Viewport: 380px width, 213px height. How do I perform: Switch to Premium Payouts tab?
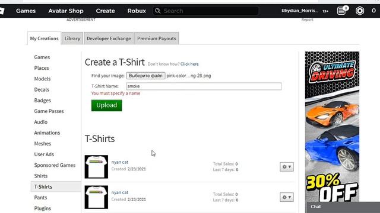157,38
